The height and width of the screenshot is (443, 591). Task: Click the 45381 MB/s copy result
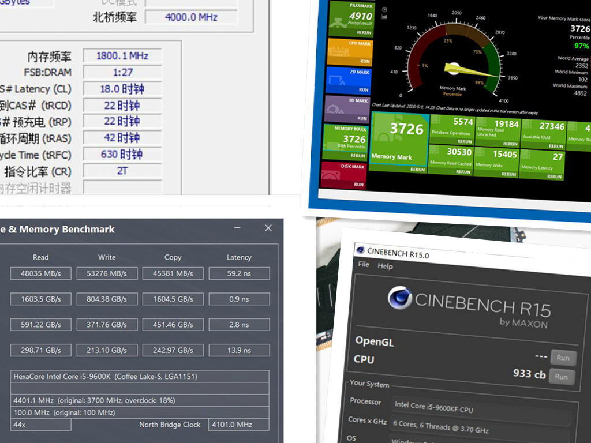coord(173,273)
